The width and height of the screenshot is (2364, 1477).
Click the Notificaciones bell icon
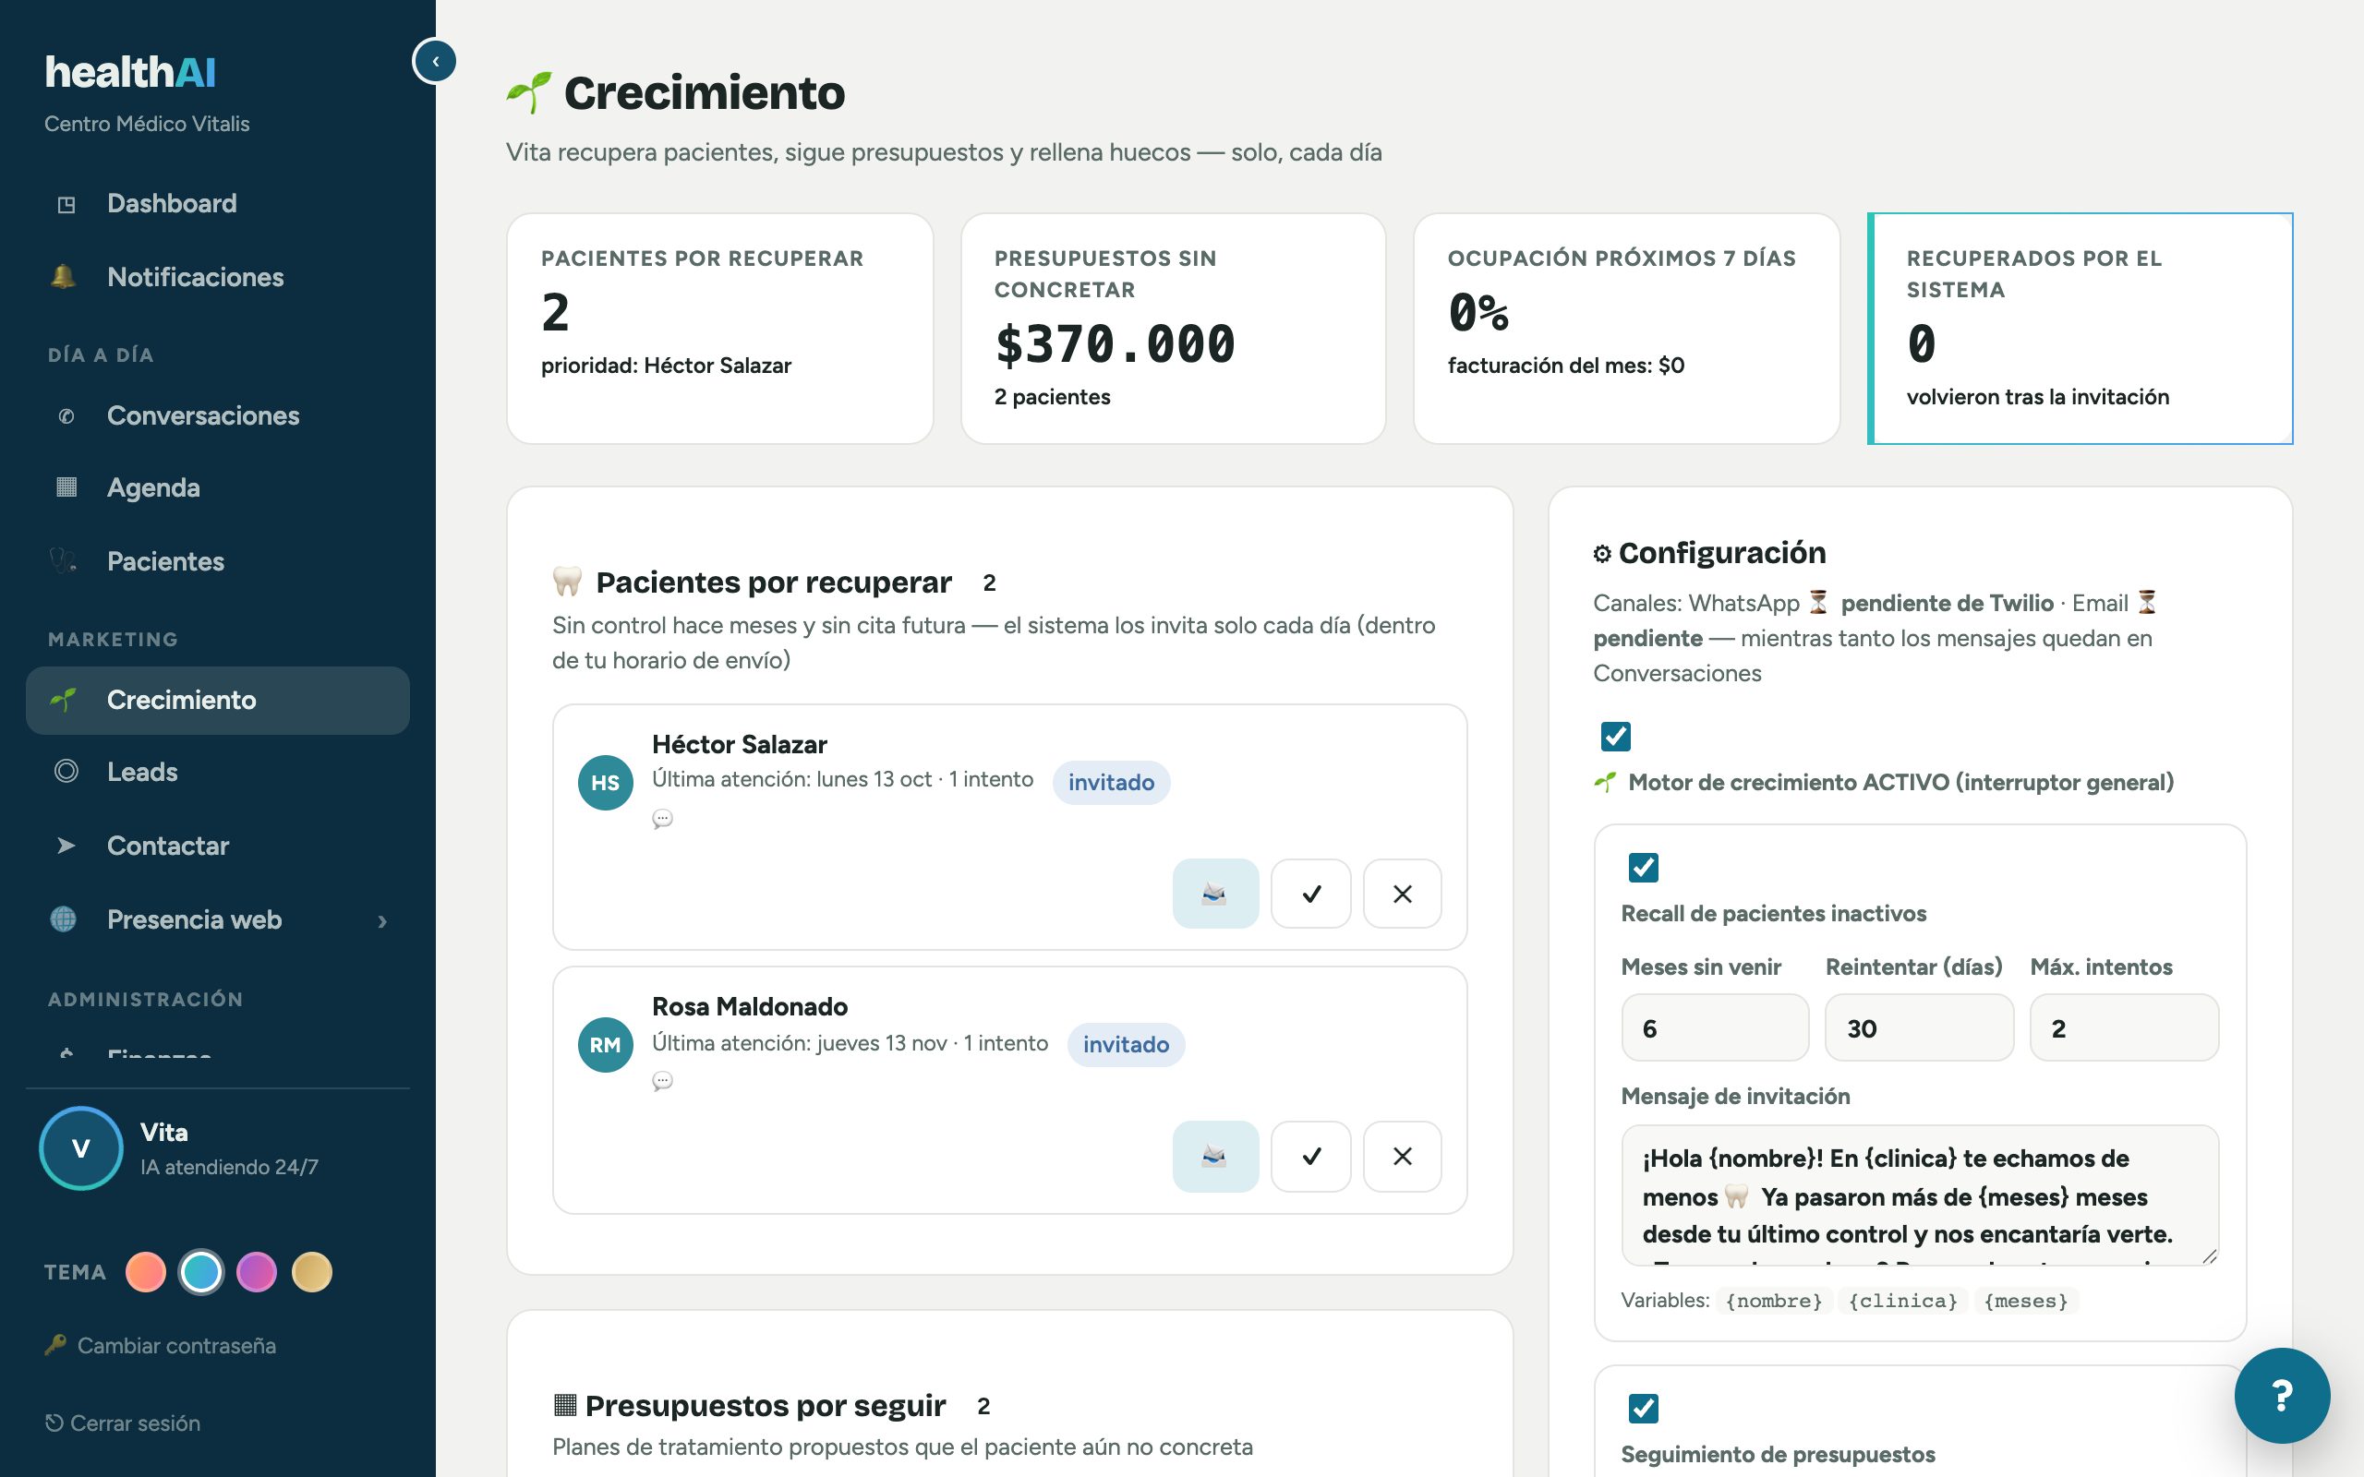(x=64, y=278)
